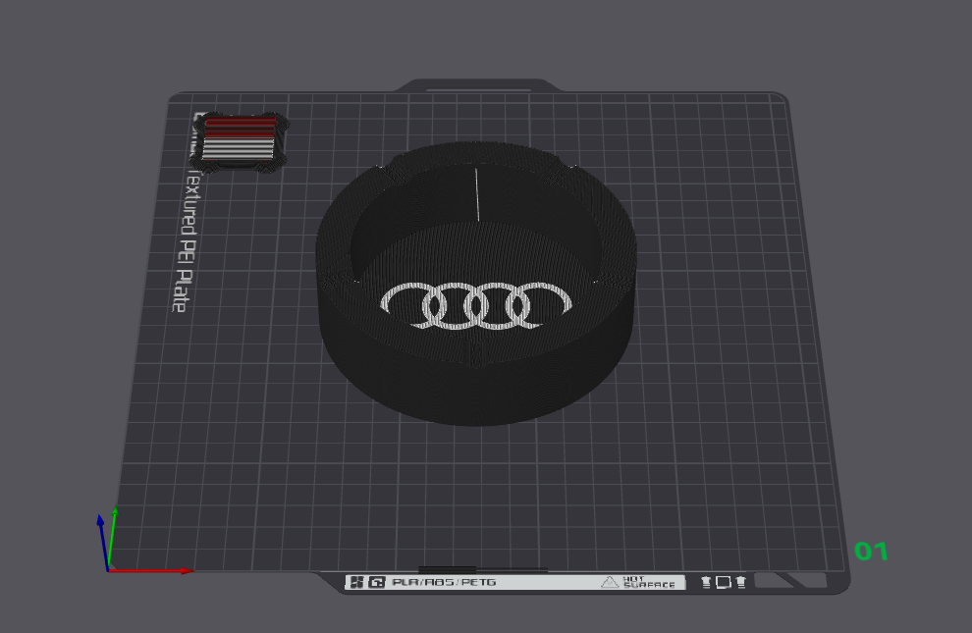
Task: Select the prime tower in the plate corner
Action: (240, 142)
